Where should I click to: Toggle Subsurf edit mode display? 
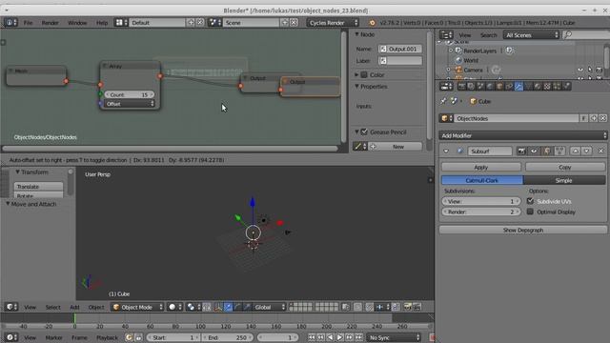click(546, 151)
